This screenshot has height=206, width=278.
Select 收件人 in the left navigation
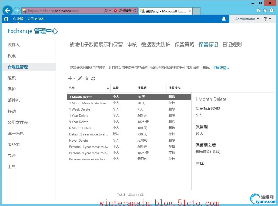[x=14, y=45]
